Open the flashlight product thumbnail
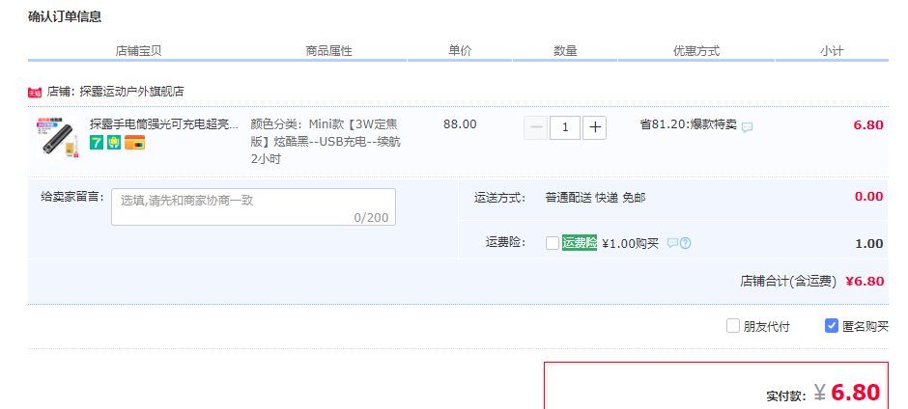The height and width of the screenshot is (409, 908). 58,137
